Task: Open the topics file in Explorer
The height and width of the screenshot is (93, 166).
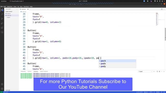Action: point(9,17)
